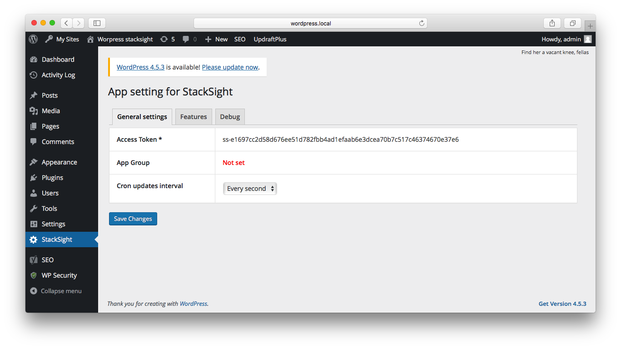Click the Safari reload icon in address bar
The height and width of the screenshot is (349, 621).
click(422, 23)
